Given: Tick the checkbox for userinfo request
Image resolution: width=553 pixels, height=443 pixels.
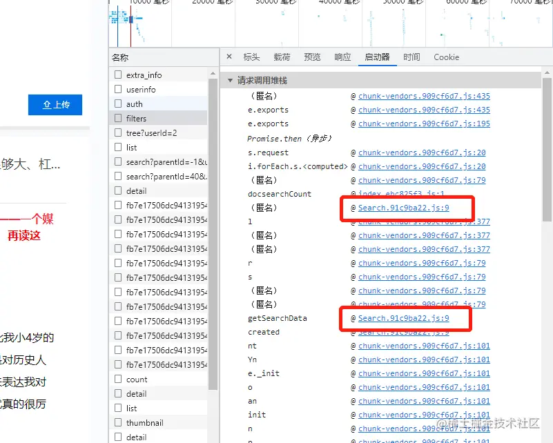Looking at the screenshot, I should point(118,89).
